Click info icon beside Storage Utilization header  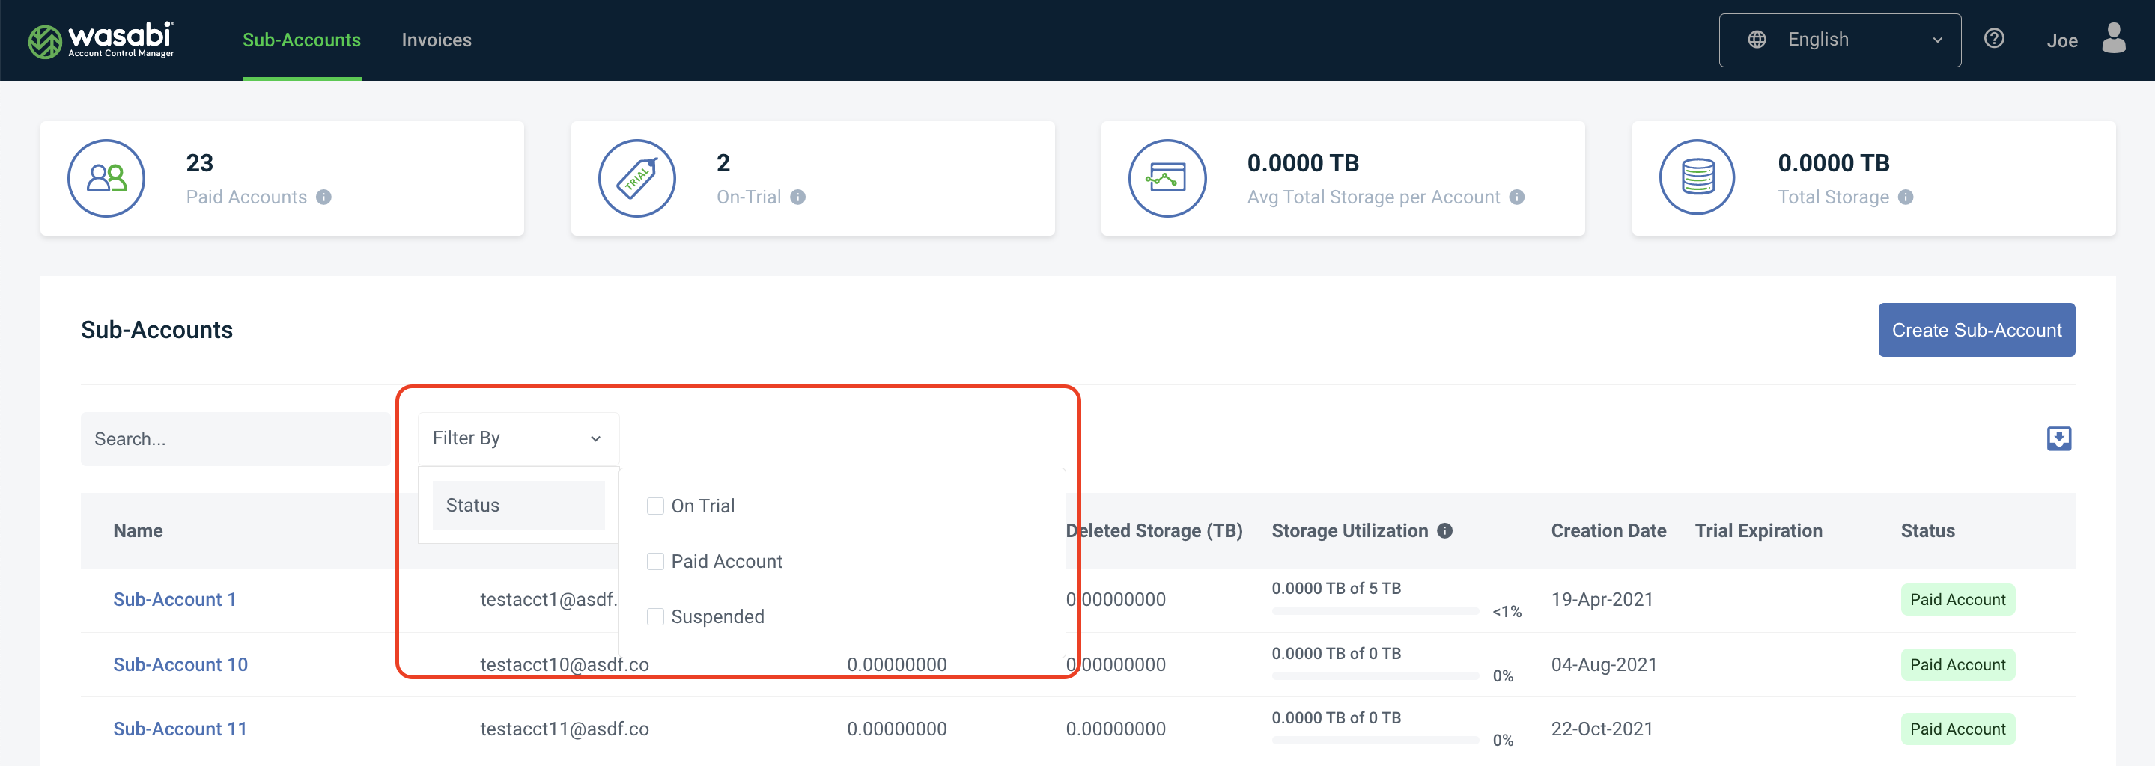(1444, 530)
